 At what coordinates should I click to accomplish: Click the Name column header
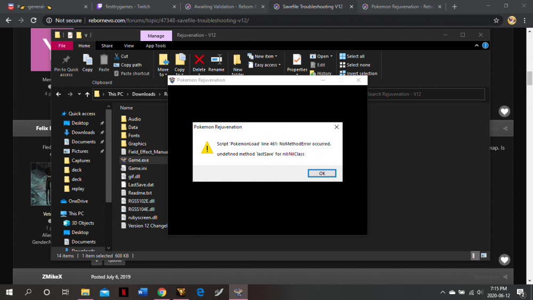coord(126,108)
